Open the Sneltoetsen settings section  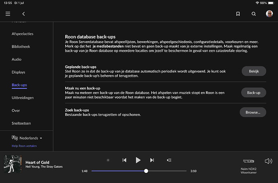[x=21, y=124]
